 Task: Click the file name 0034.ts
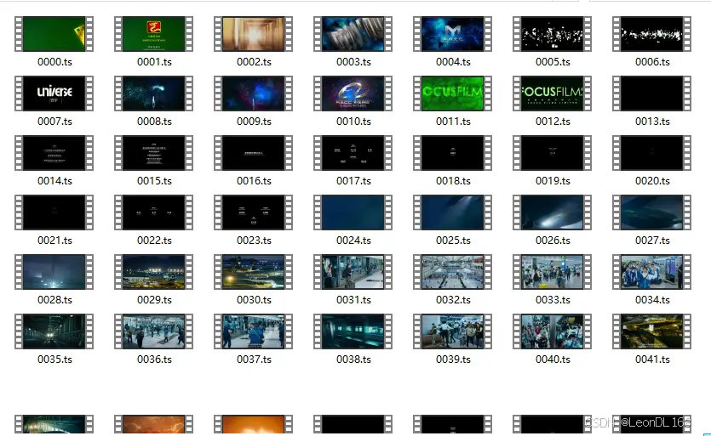pyautogui.click(x=652, y=300)
